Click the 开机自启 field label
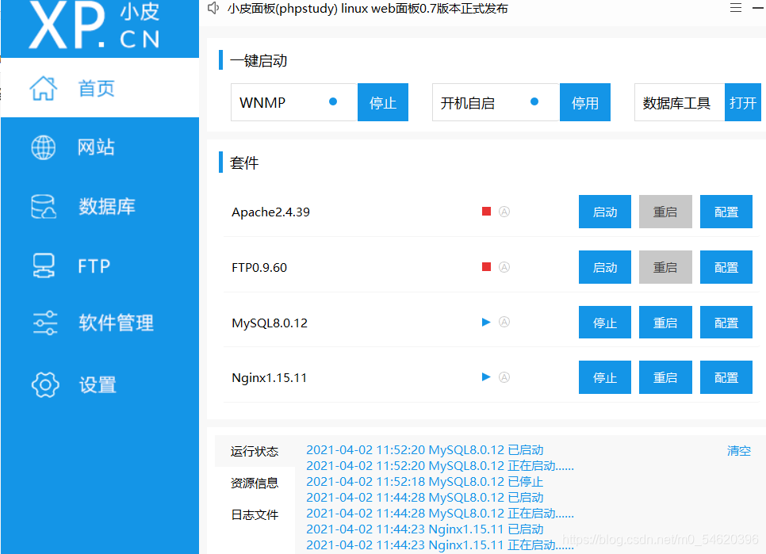The width and height of the screenshot is (766, 554). click(x=468, y=103)
